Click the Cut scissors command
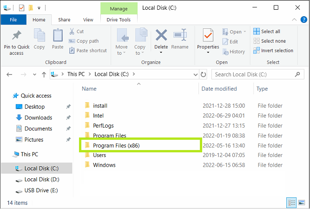The image size is (310, 209). (x=77, y=32)
